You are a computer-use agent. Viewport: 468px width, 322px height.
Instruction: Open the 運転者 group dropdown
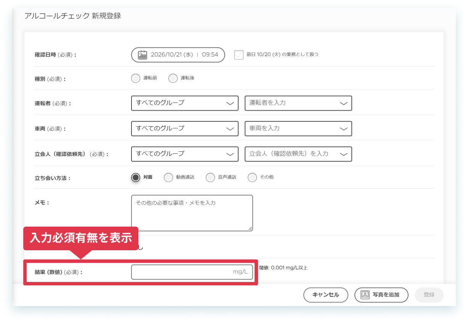coord(185,103)
